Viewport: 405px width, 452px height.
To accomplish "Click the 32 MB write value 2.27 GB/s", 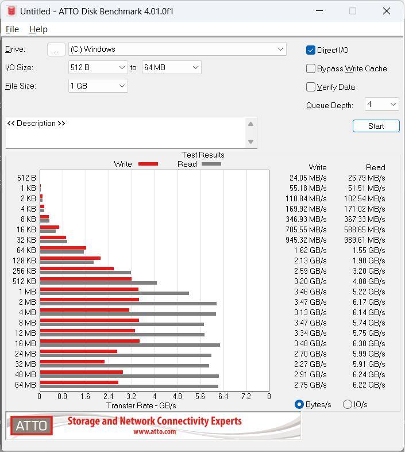I will point(310,365).
